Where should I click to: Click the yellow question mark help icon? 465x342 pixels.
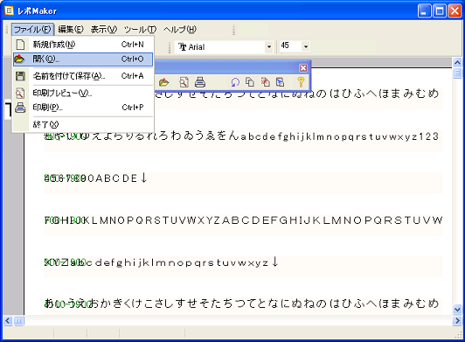point(301,82)
